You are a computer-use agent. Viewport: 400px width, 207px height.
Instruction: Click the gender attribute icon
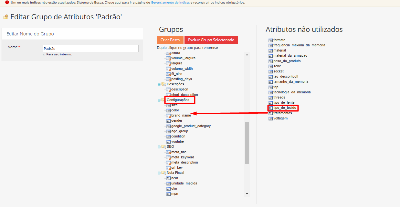[x=168, y=121]
